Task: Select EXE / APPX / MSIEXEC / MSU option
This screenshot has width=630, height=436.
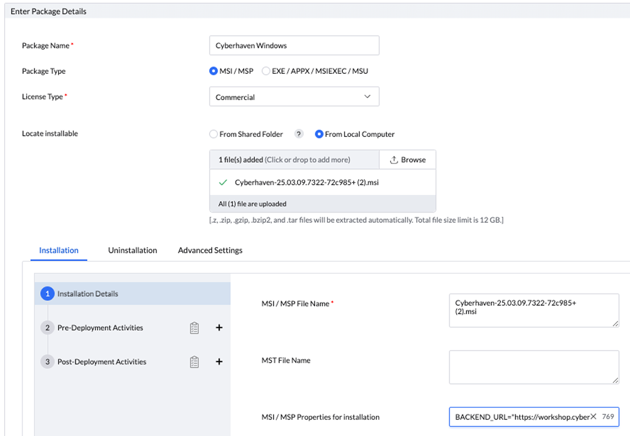Action: [x=266, y=71]
